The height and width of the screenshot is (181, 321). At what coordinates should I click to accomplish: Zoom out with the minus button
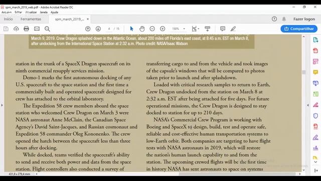(152, 29)
